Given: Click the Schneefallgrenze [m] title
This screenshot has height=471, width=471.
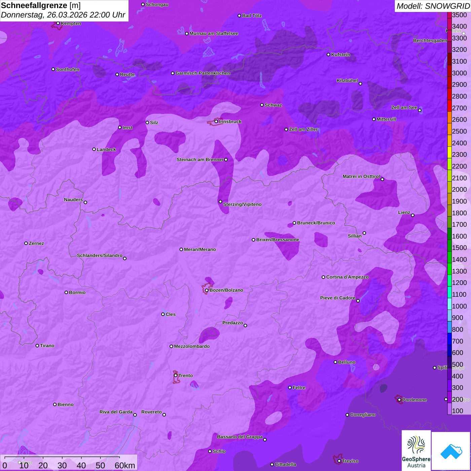Looking at the screenshot, I should (x=41, y=5).
